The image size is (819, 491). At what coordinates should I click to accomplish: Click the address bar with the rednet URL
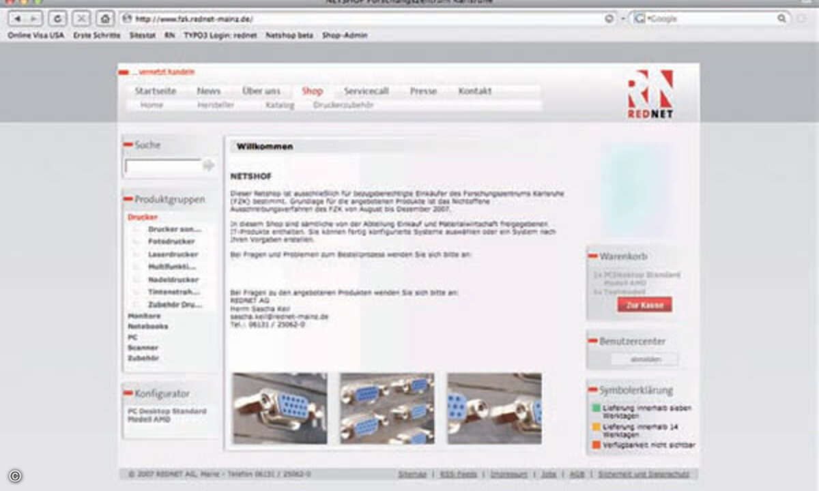369,19
